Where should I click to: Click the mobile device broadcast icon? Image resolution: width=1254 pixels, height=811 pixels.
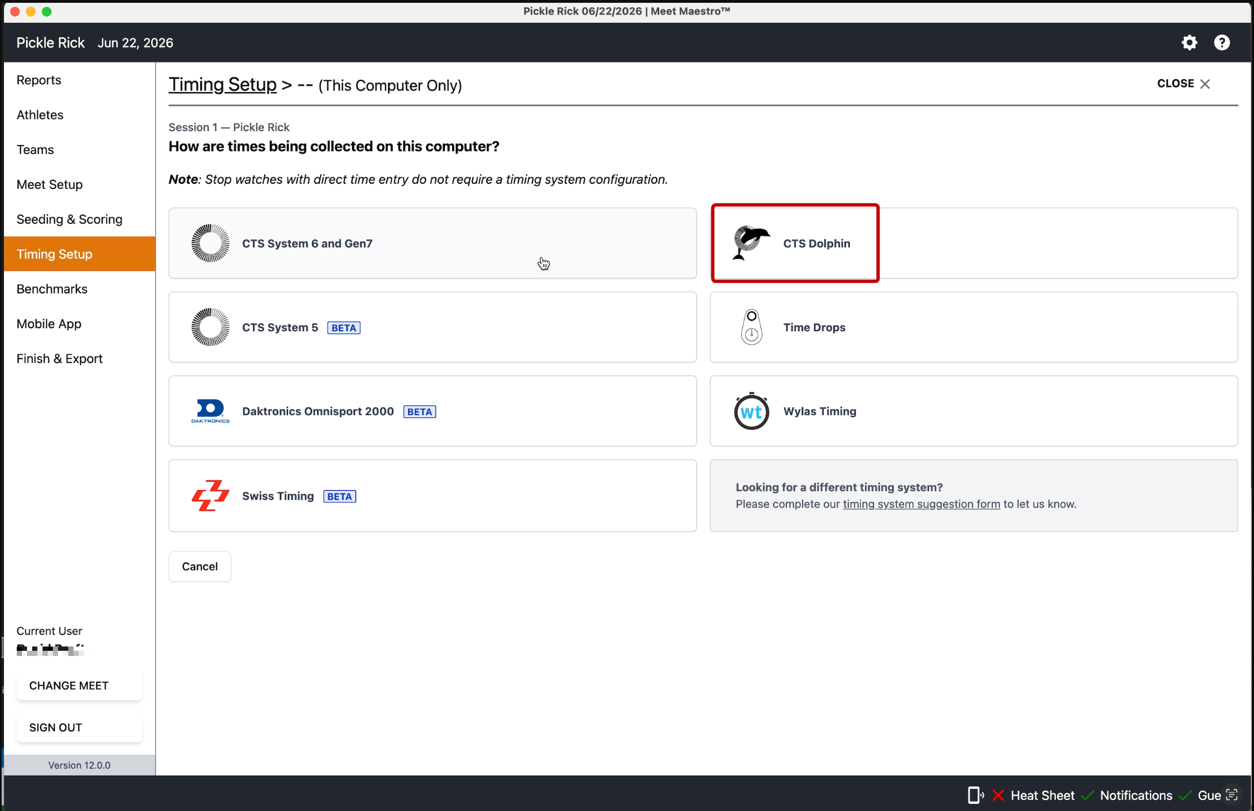pyautogui.click(x=976, y=795)
